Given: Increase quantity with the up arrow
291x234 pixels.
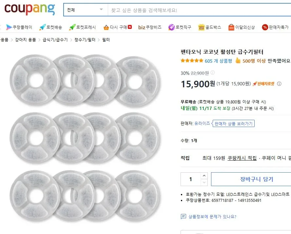Looking at the screenshot, I should point(204,177).
